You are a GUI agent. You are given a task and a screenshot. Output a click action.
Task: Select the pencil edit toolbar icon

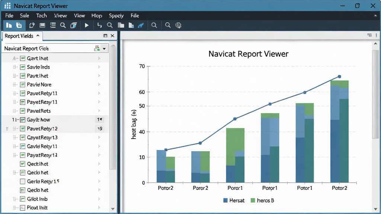coord(32,25)
